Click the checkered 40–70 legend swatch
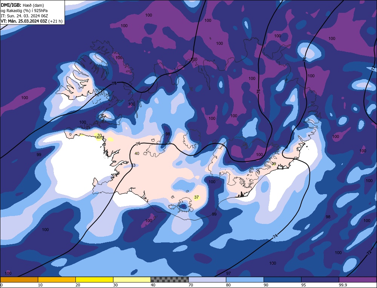This screenshot has height=288, width=377. [170, 280]
